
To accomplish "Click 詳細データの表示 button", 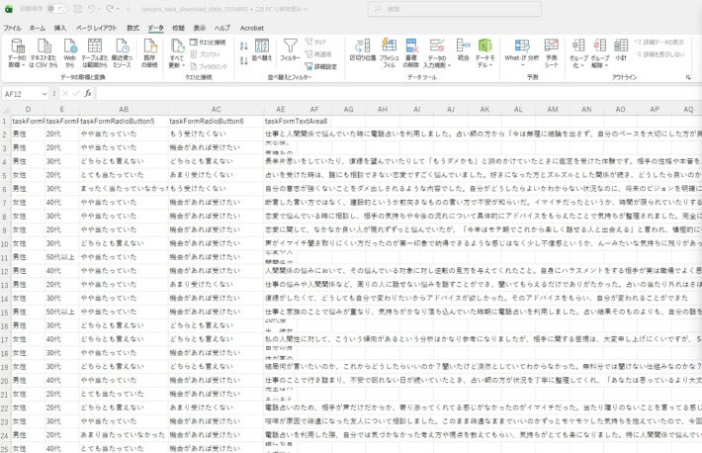I will (659, 43).
